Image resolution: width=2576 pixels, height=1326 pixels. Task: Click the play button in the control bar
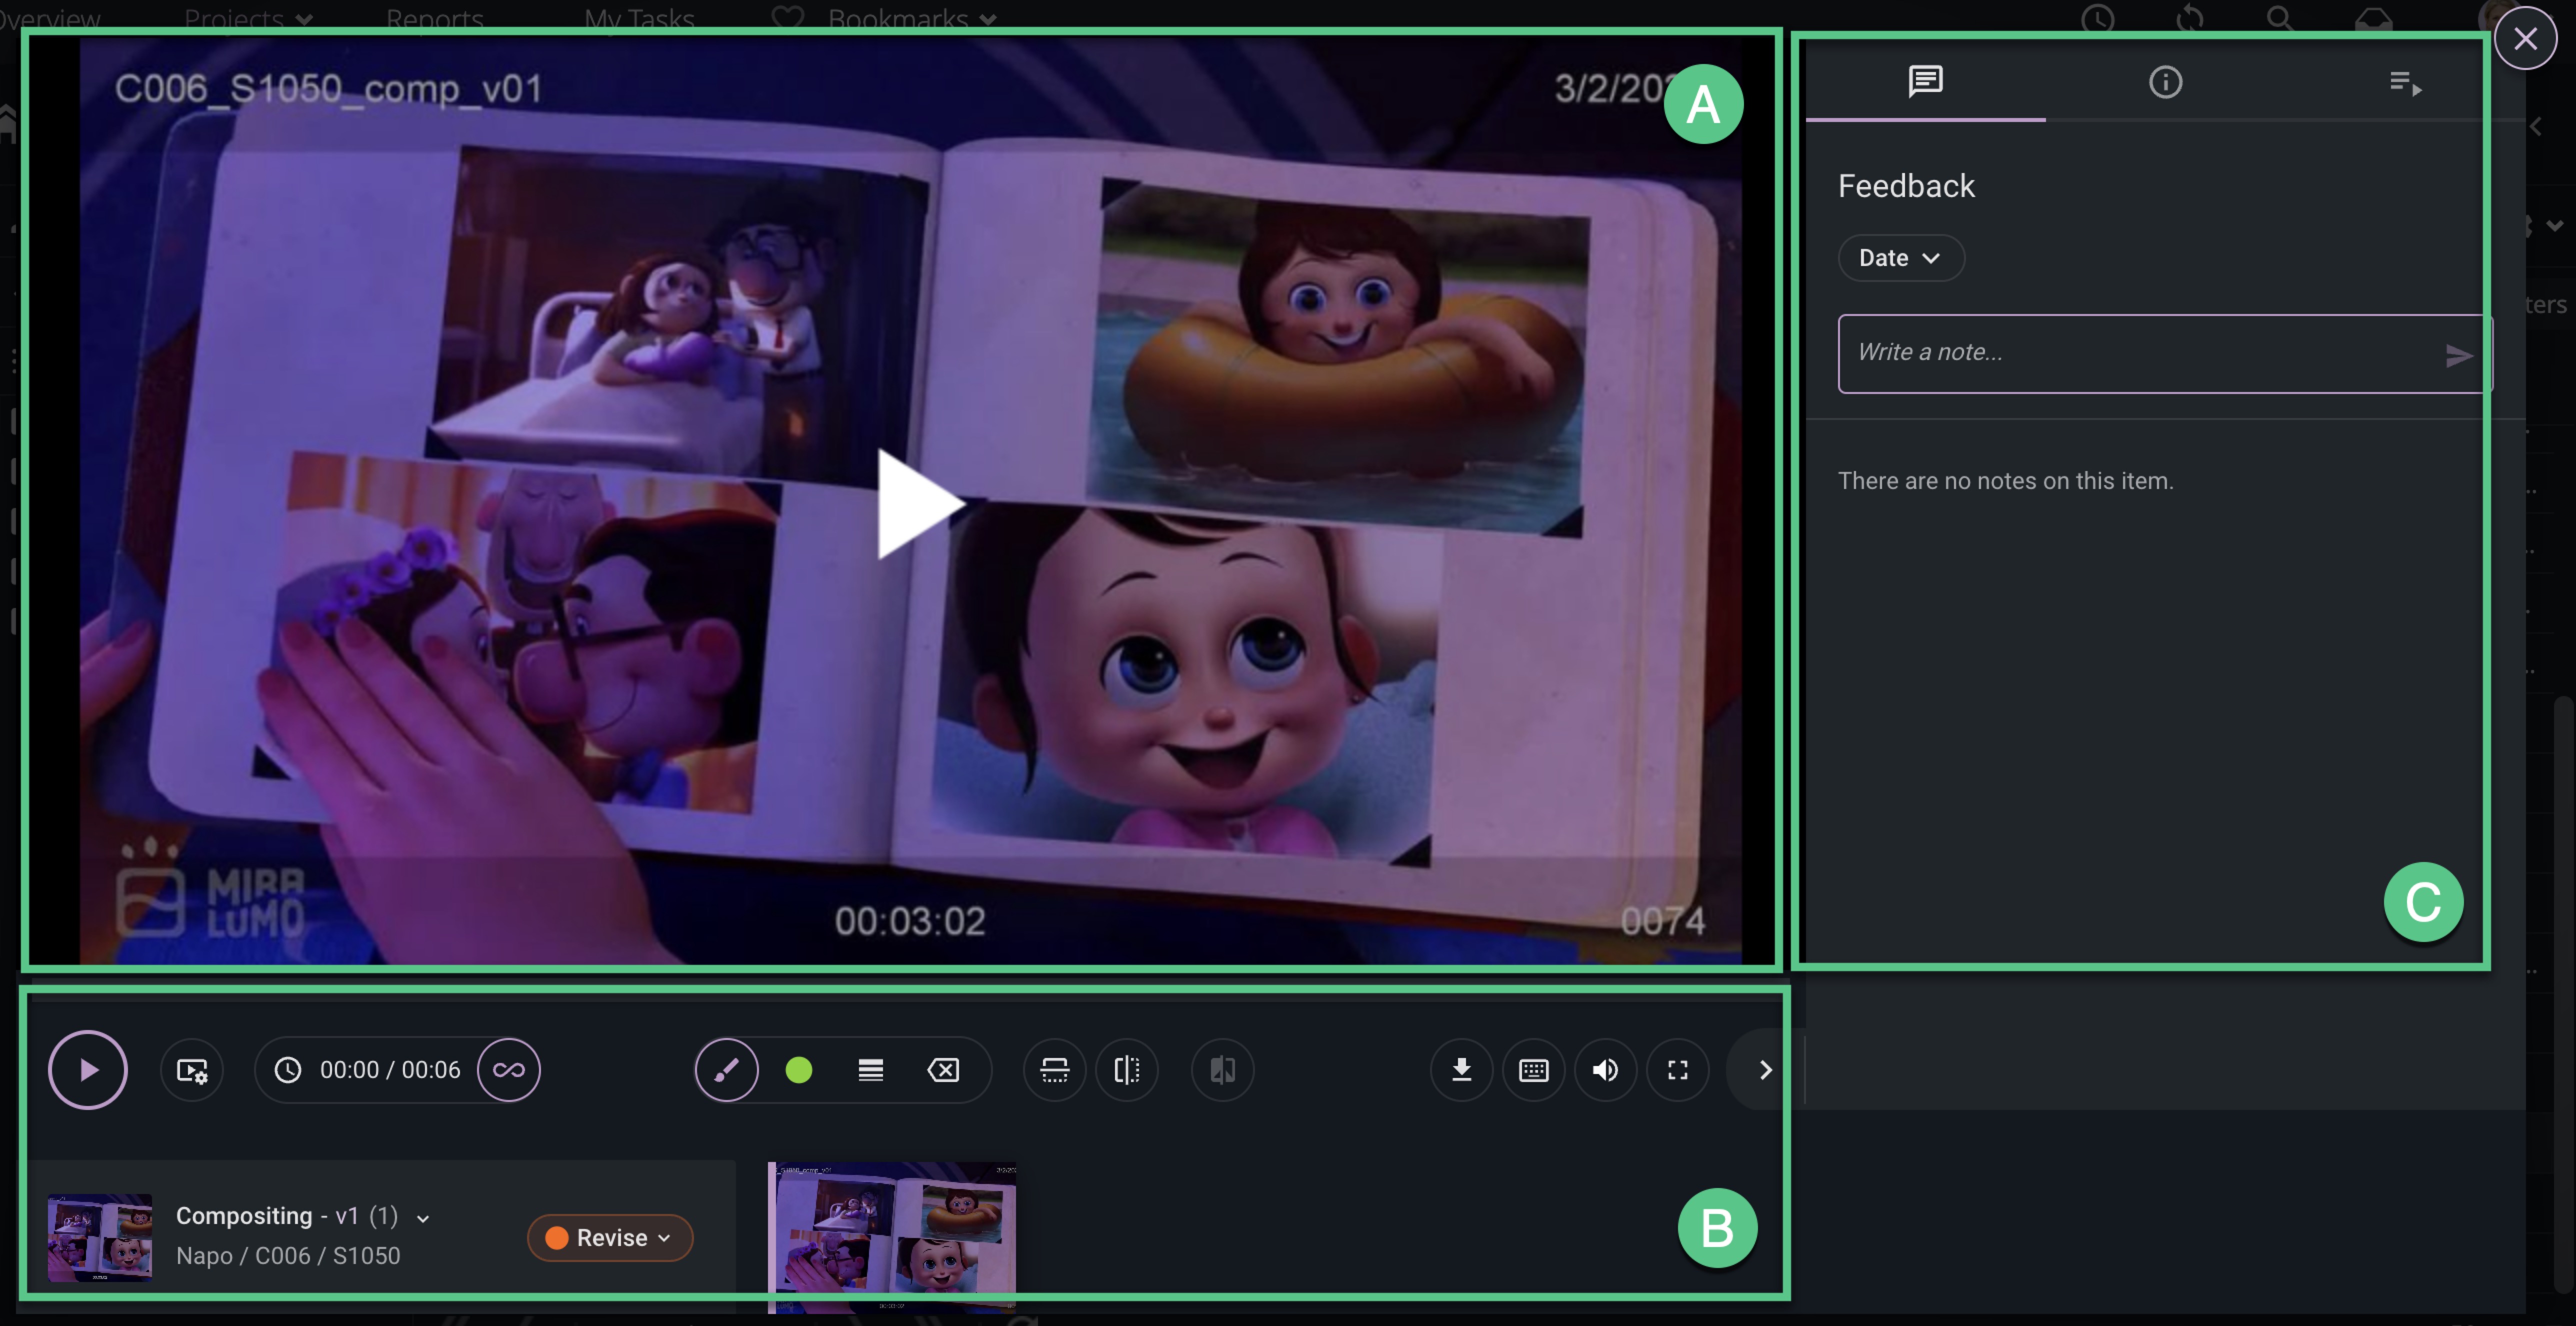88,1070
